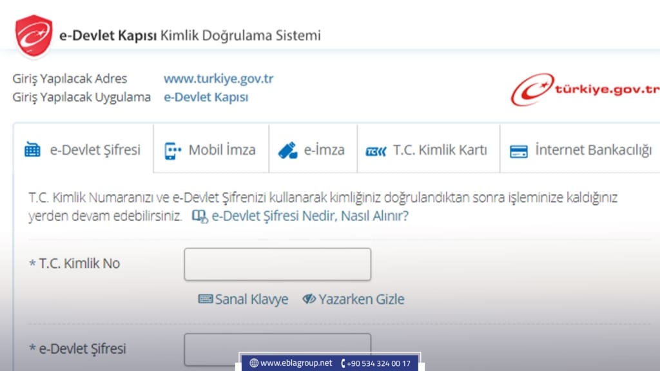The image size is (660, 371).
Task: Click the red e-Devlet Kapısı shield logo
Action: (33, 33)
